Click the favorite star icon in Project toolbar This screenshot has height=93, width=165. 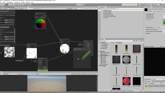(x=139, y=41)
